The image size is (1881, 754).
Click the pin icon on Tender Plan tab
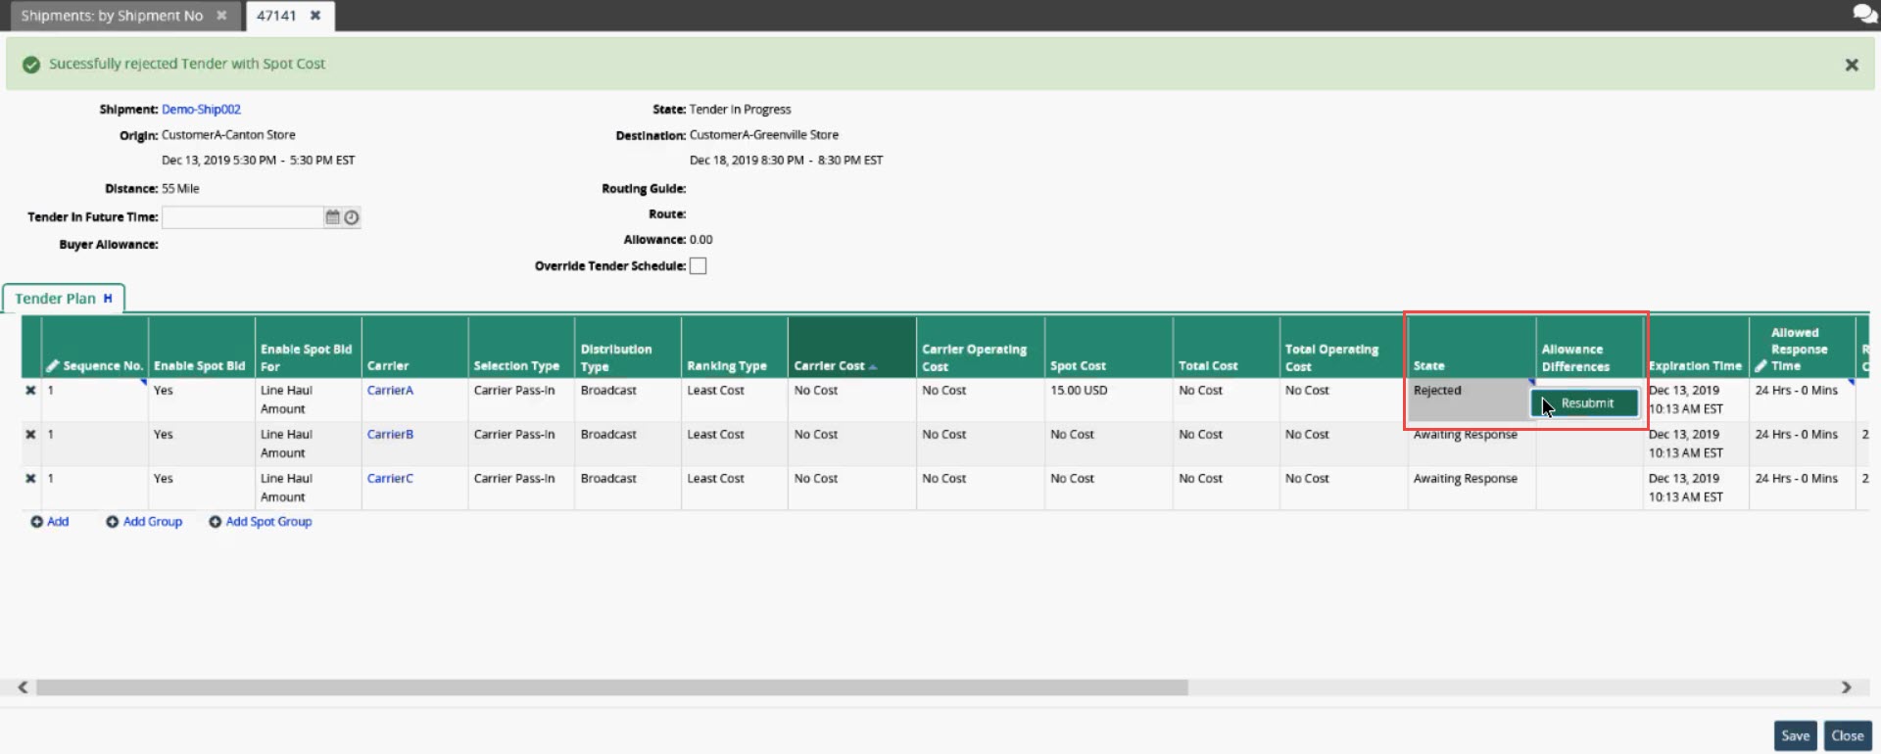[x=108, y=299]
